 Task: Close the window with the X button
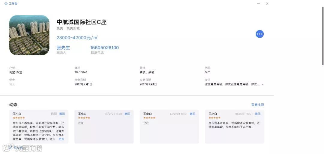[267, 4]
